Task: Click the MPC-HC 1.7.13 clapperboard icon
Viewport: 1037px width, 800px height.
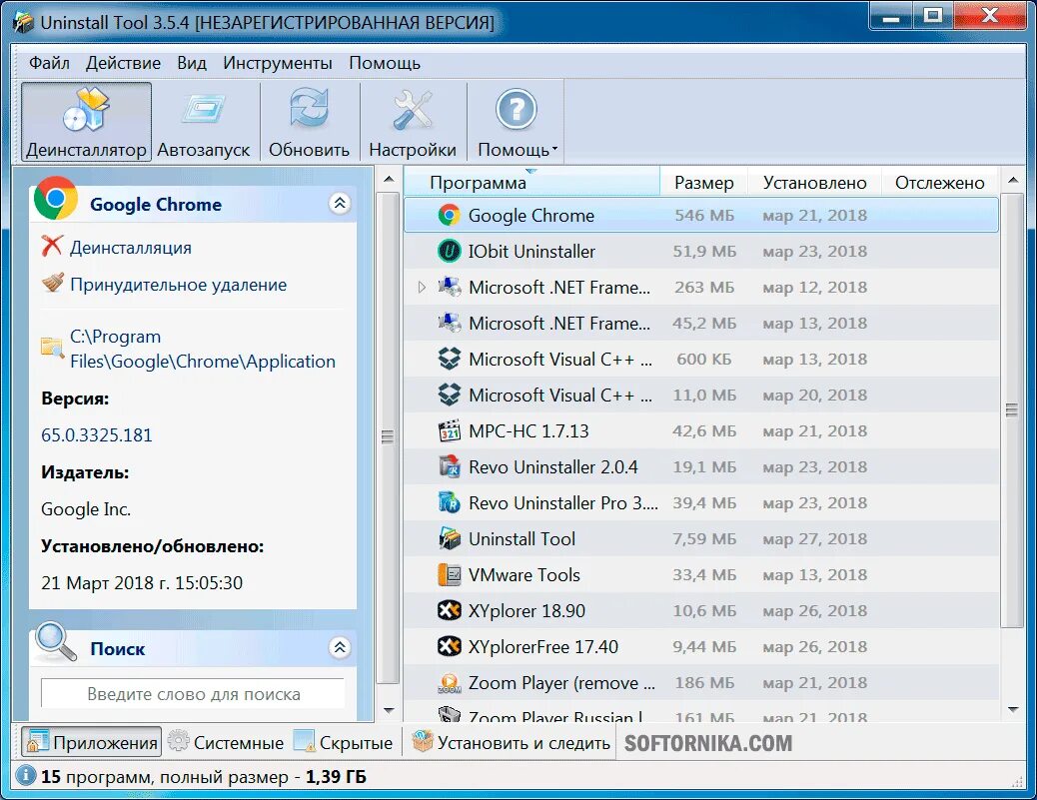Action: (x=449, y=431)
